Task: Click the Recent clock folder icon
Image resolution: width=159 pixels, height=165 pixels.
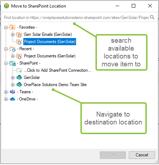Action: point(13,49)
